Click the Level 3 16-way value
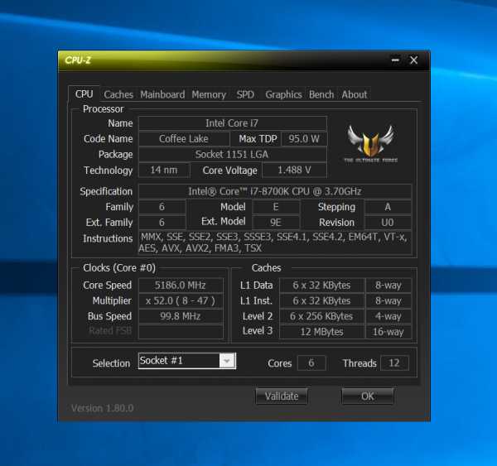This screenshot has height=466, width=497. (x=388, y=332)
